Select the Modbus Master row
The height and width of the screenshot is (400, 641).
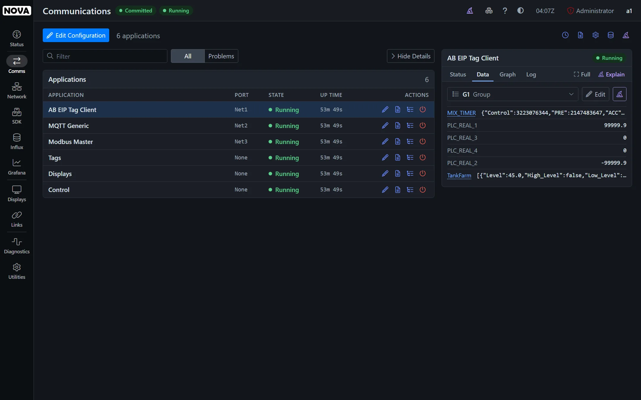[238, 142]
